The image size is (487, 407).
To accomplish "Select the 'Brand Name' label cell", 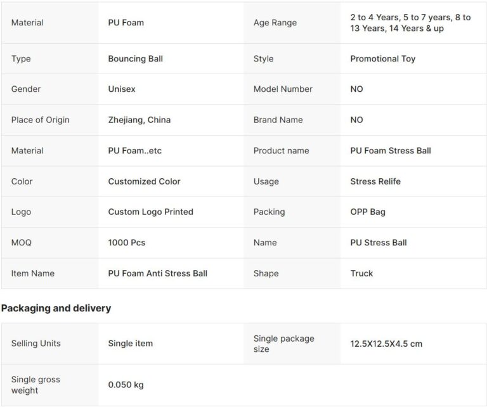I will [x=278, y=120].
